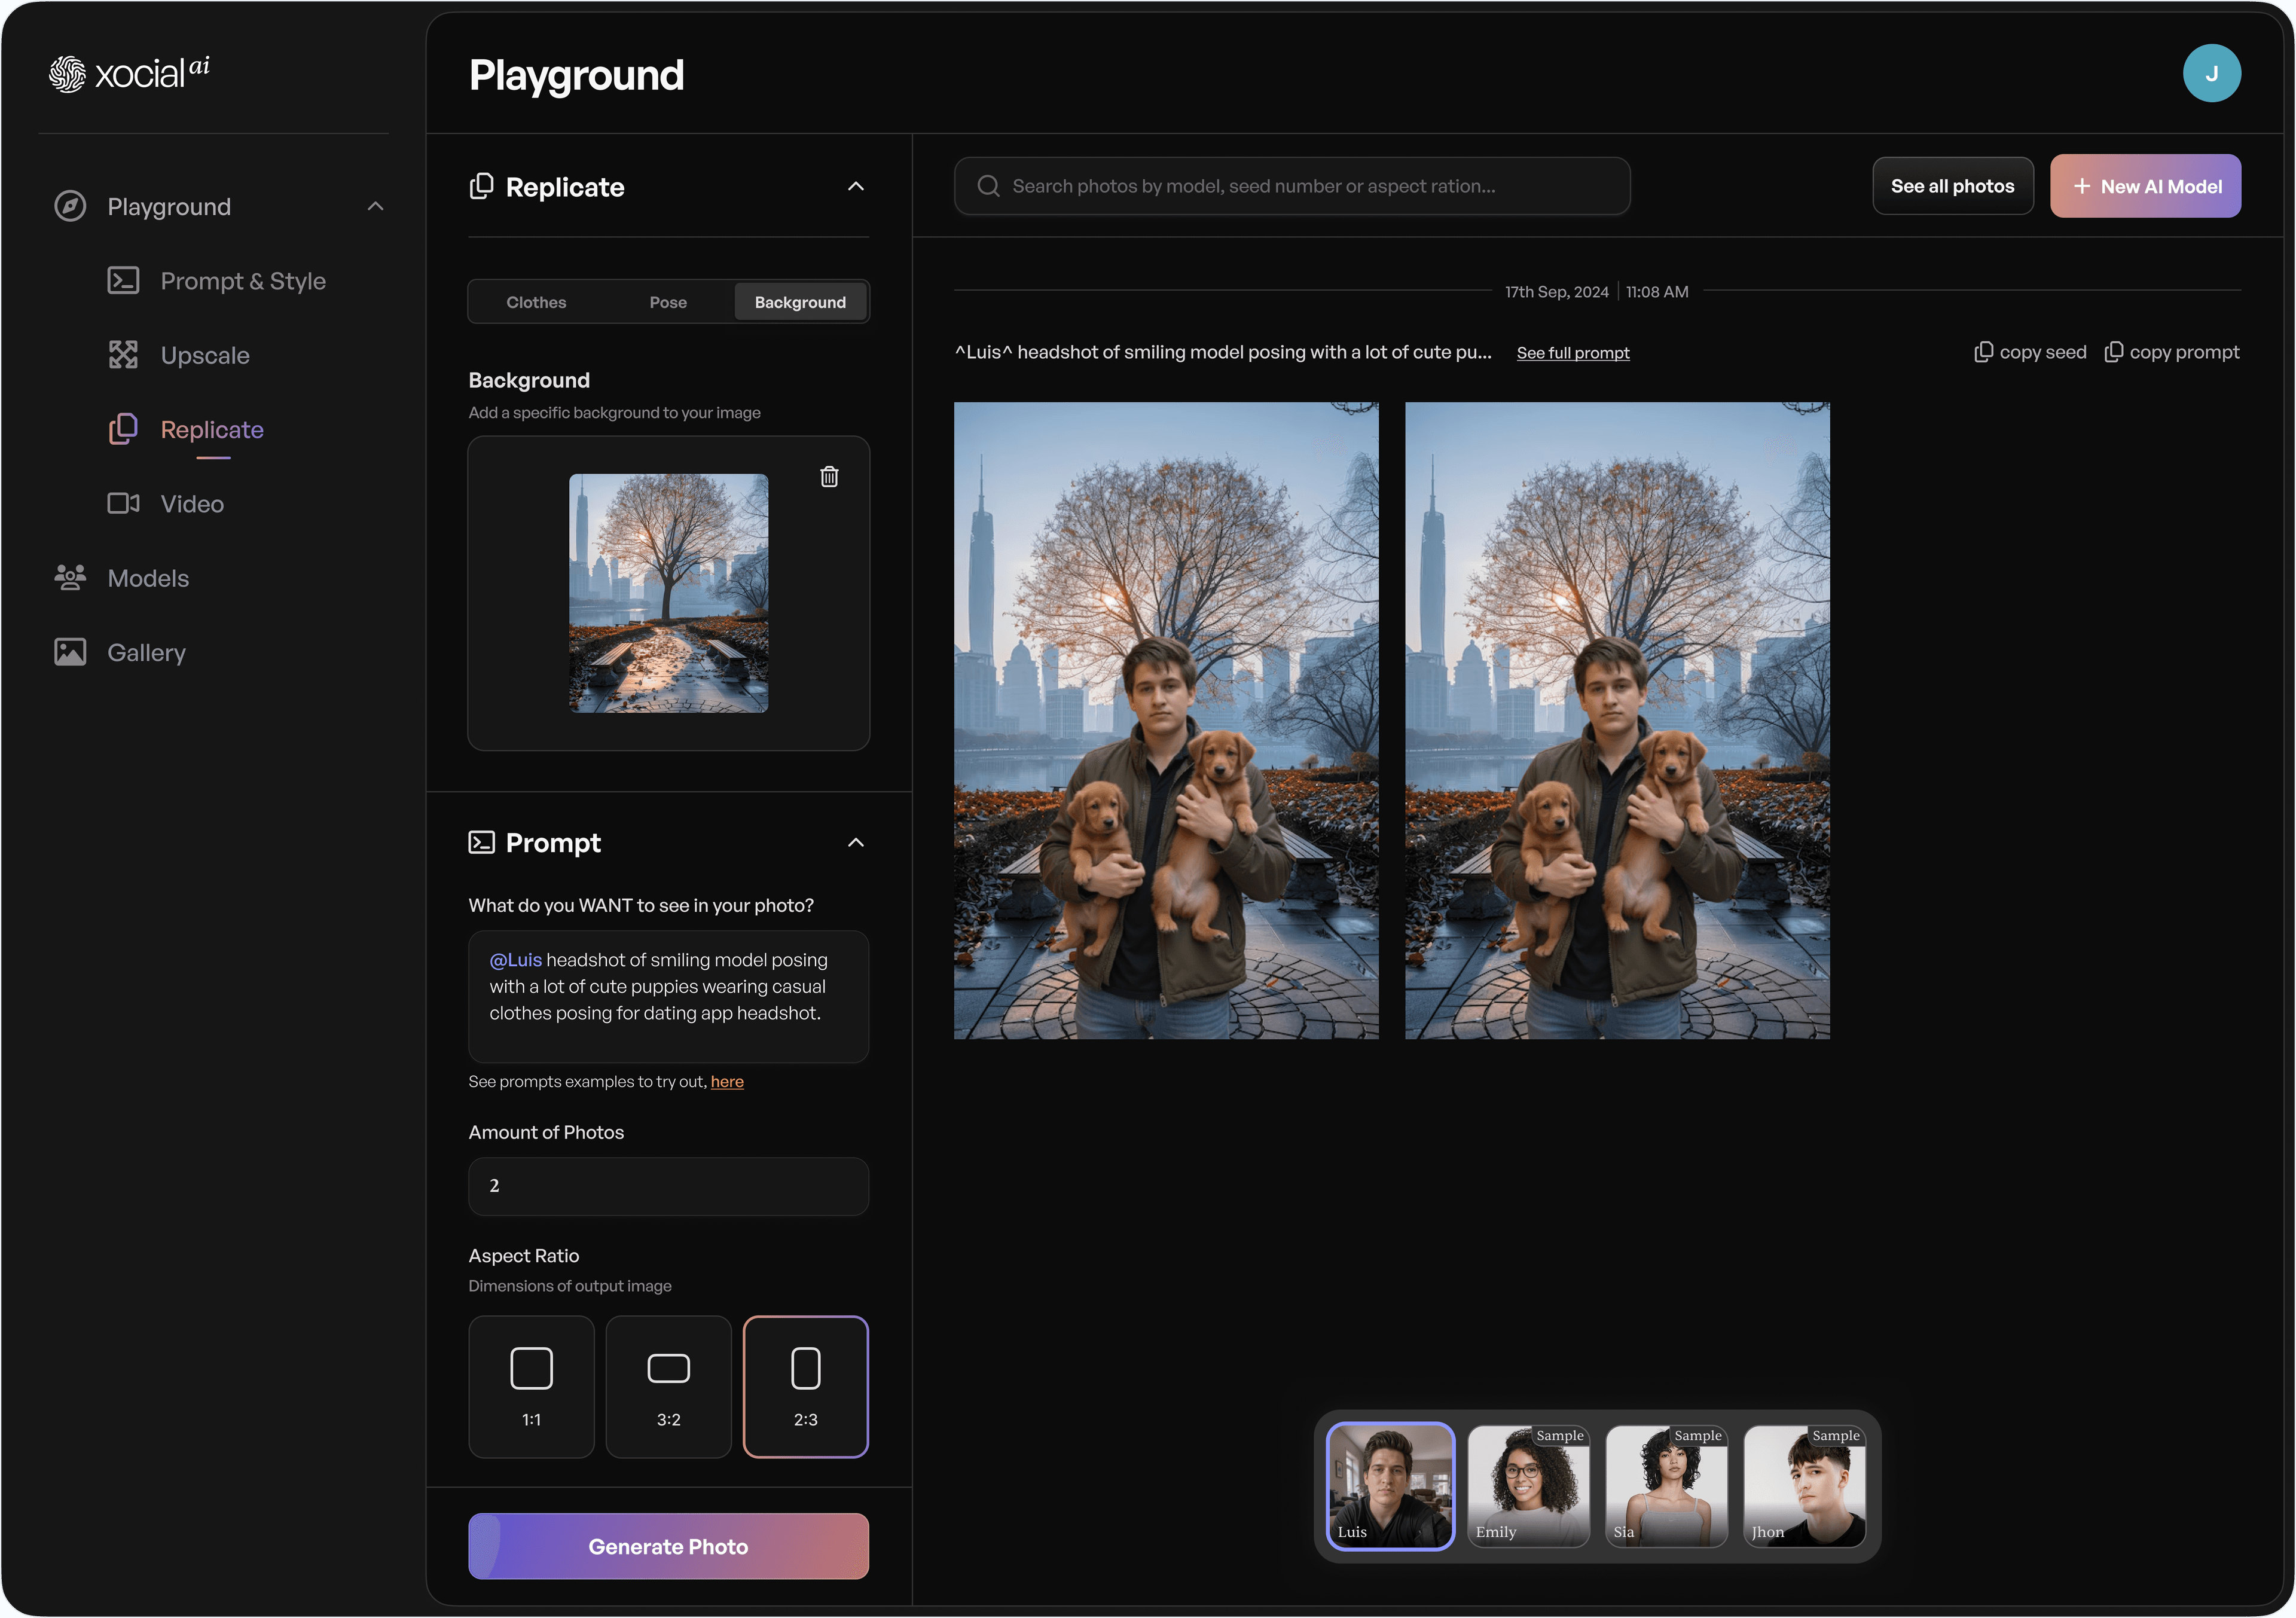Open the first generated Luis photo
The height and width of the screenshot is (1618, 2296).
point(1166,720)
